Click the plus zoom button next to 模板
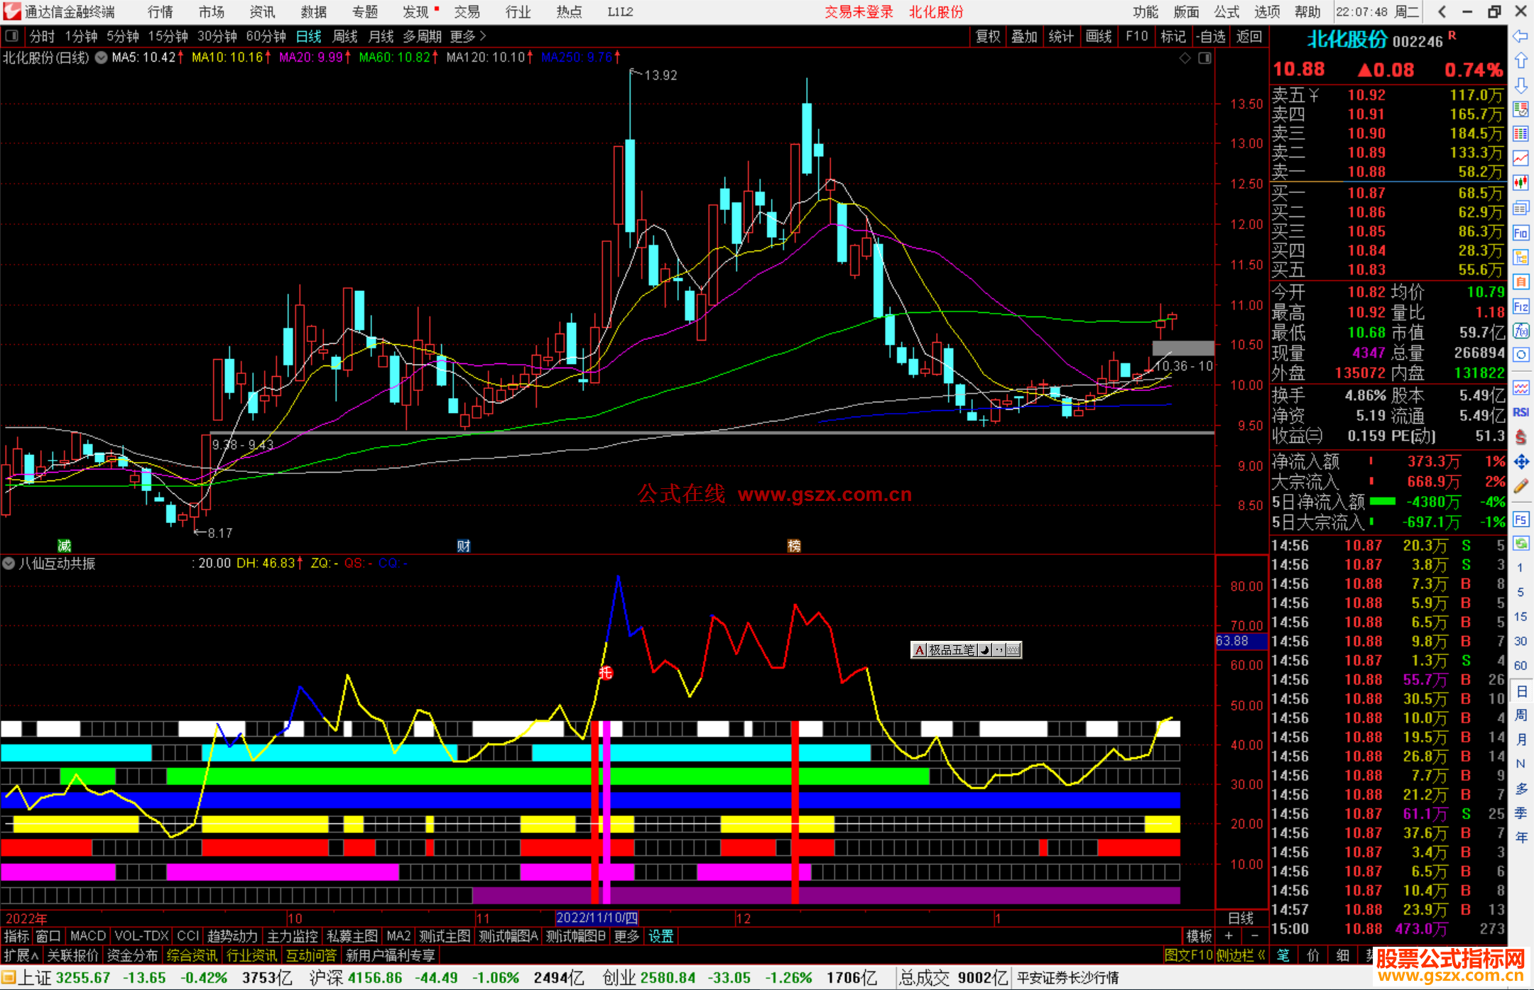1534x990 pixels. click(1229, 936)
